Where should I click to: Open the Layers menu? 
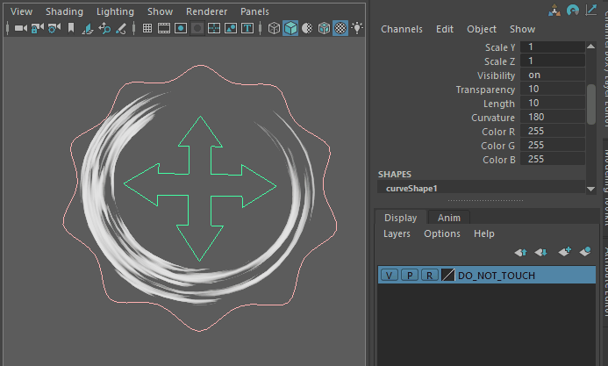397,233
